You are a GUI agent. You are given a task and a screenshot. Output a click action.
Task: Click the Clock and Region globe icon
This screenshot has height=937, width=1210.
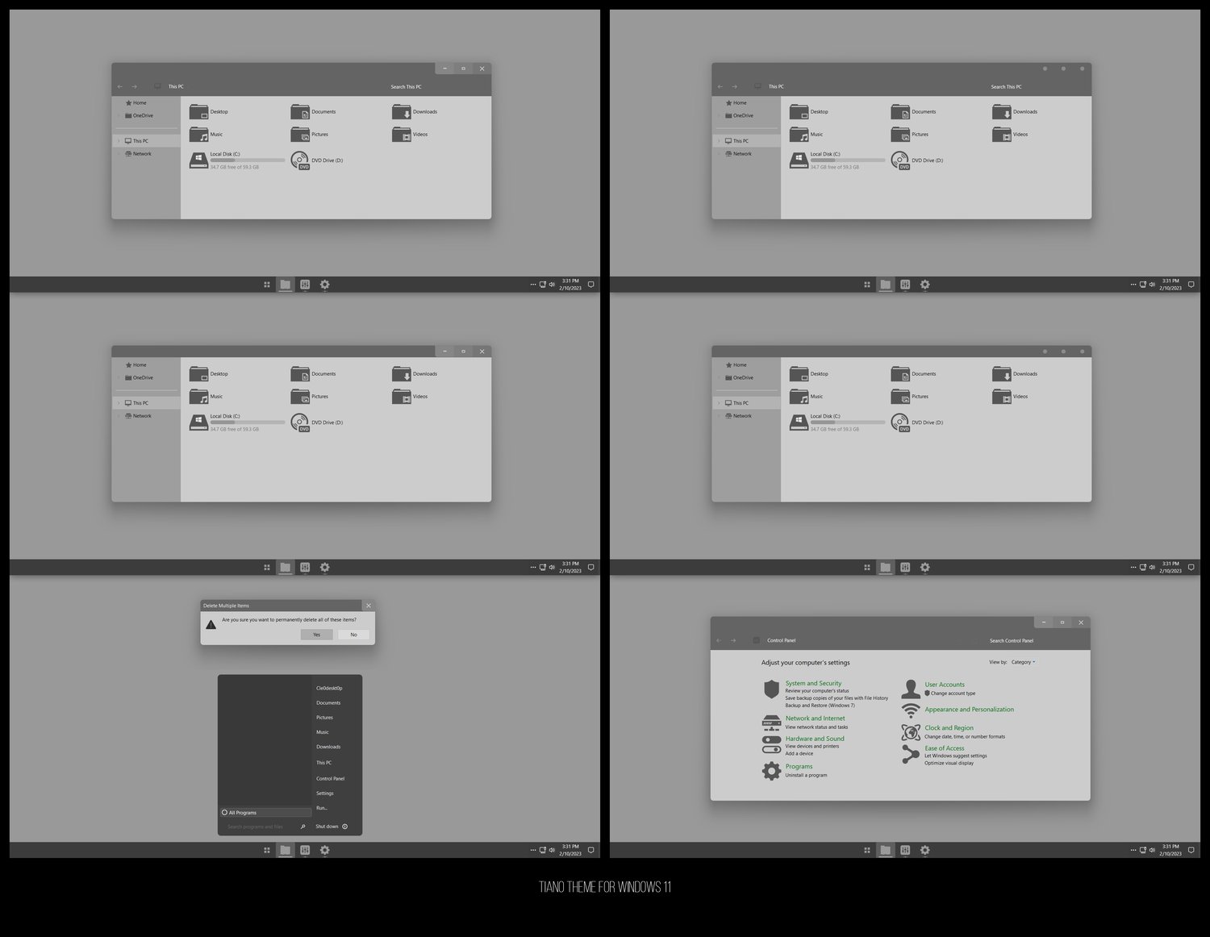[x=911, y=732]
